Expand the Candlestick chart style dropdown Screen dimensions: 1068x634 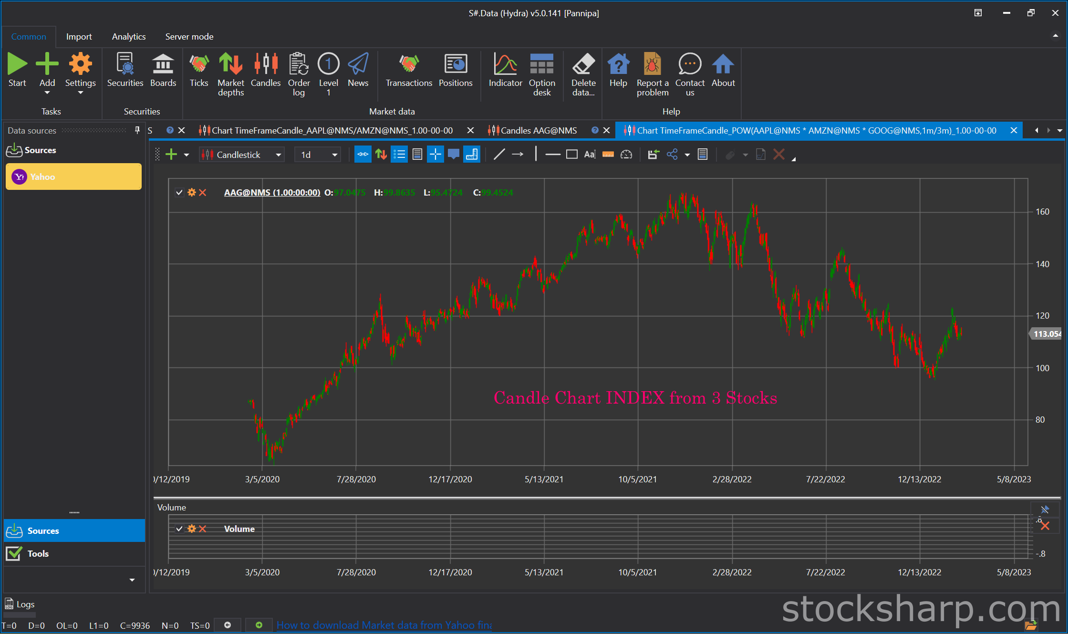[x=241, y=155]
